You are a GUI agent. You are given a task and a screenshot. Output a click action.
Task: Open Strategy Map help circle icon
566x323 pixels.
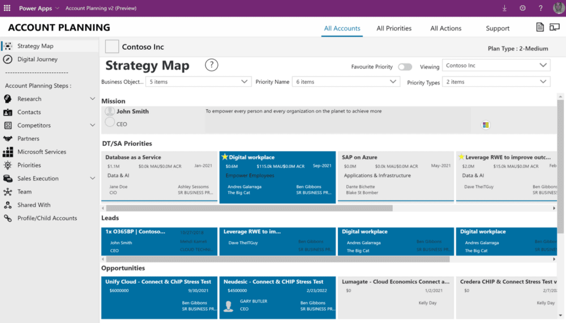point(211,65)
